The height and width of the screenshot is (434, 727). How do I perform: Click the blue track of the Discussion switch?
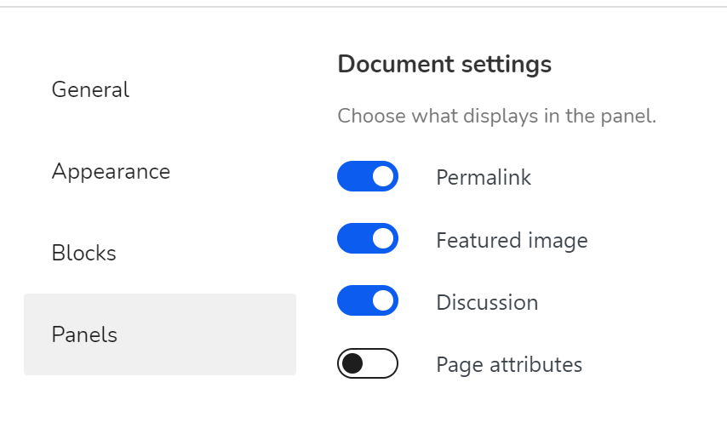[353, 300]
